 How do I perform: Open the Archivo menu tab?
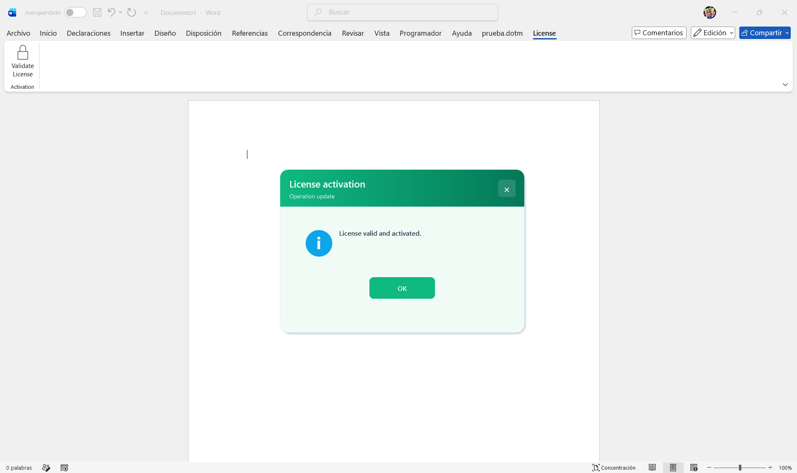point(18,33)
